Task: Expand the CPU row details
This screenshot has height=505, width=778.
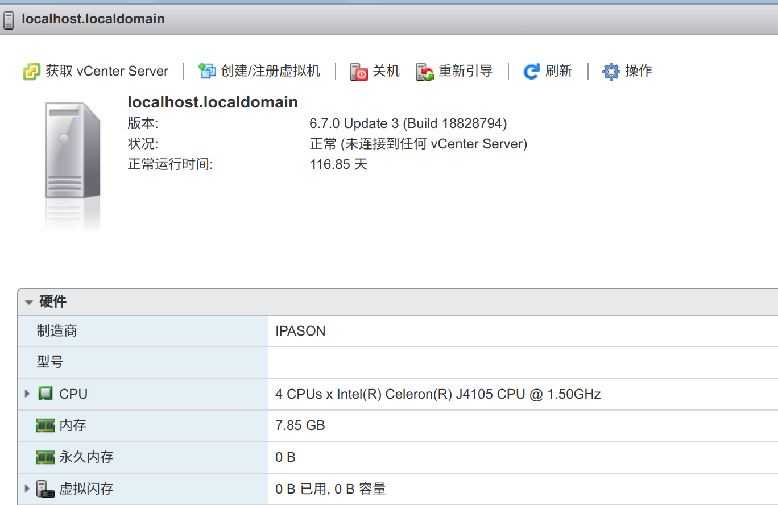Action: click(27, 394)
